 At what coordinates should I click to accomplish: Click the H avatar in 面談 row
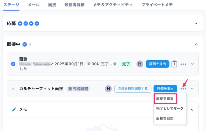coord(140,64)
